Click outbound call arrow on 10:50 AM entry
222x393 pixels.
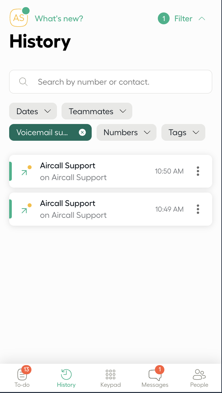coord(24,173)
